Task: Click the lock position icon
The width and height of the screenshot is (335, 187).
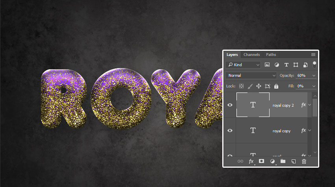Action: [x=259, y=86]
